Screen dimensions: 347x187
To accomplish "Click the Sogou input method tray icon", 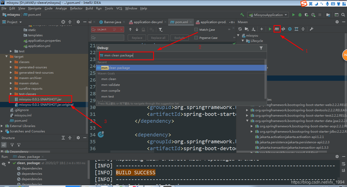I will point(303,4).
